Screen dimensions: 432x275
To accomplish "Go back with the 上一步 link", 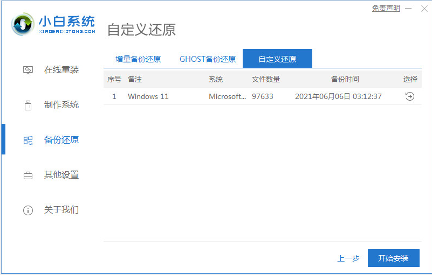I will click(348, 258).
